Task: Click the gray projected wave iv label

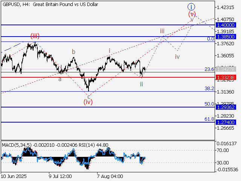Action: tap(177, 57)
